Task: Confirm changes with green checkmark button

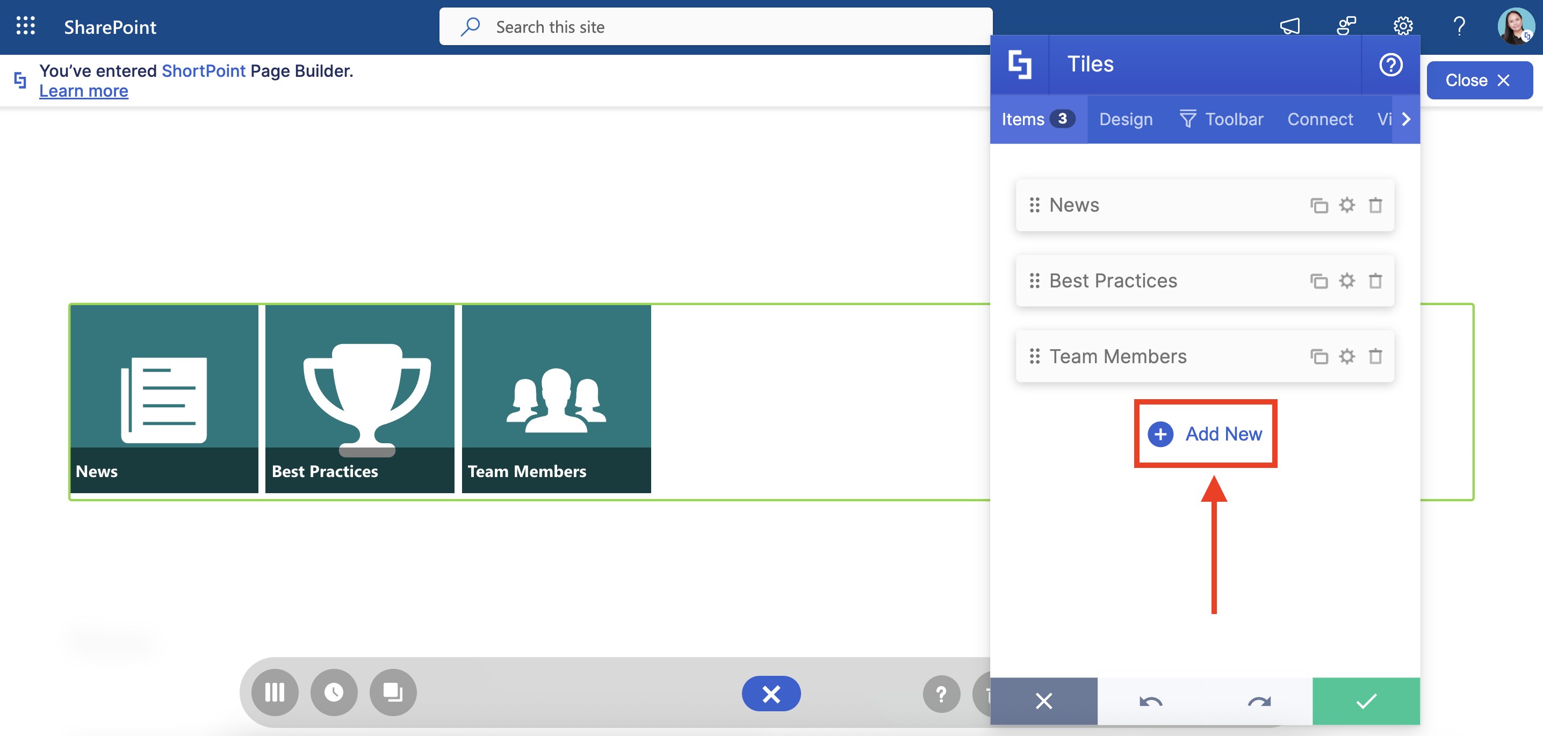Action: pyautogui.click(x=1366, y=701)
